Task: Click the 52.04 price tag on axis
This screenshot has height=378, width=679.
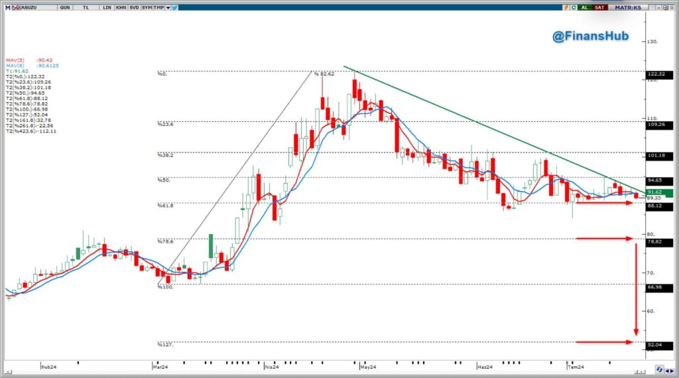Action: point(659,345)
